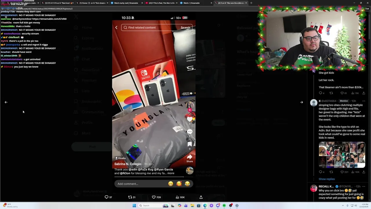The width and height of the screenshot is (371, 209).
Task: Open the streamable link in chat
Action: (49, 19)
